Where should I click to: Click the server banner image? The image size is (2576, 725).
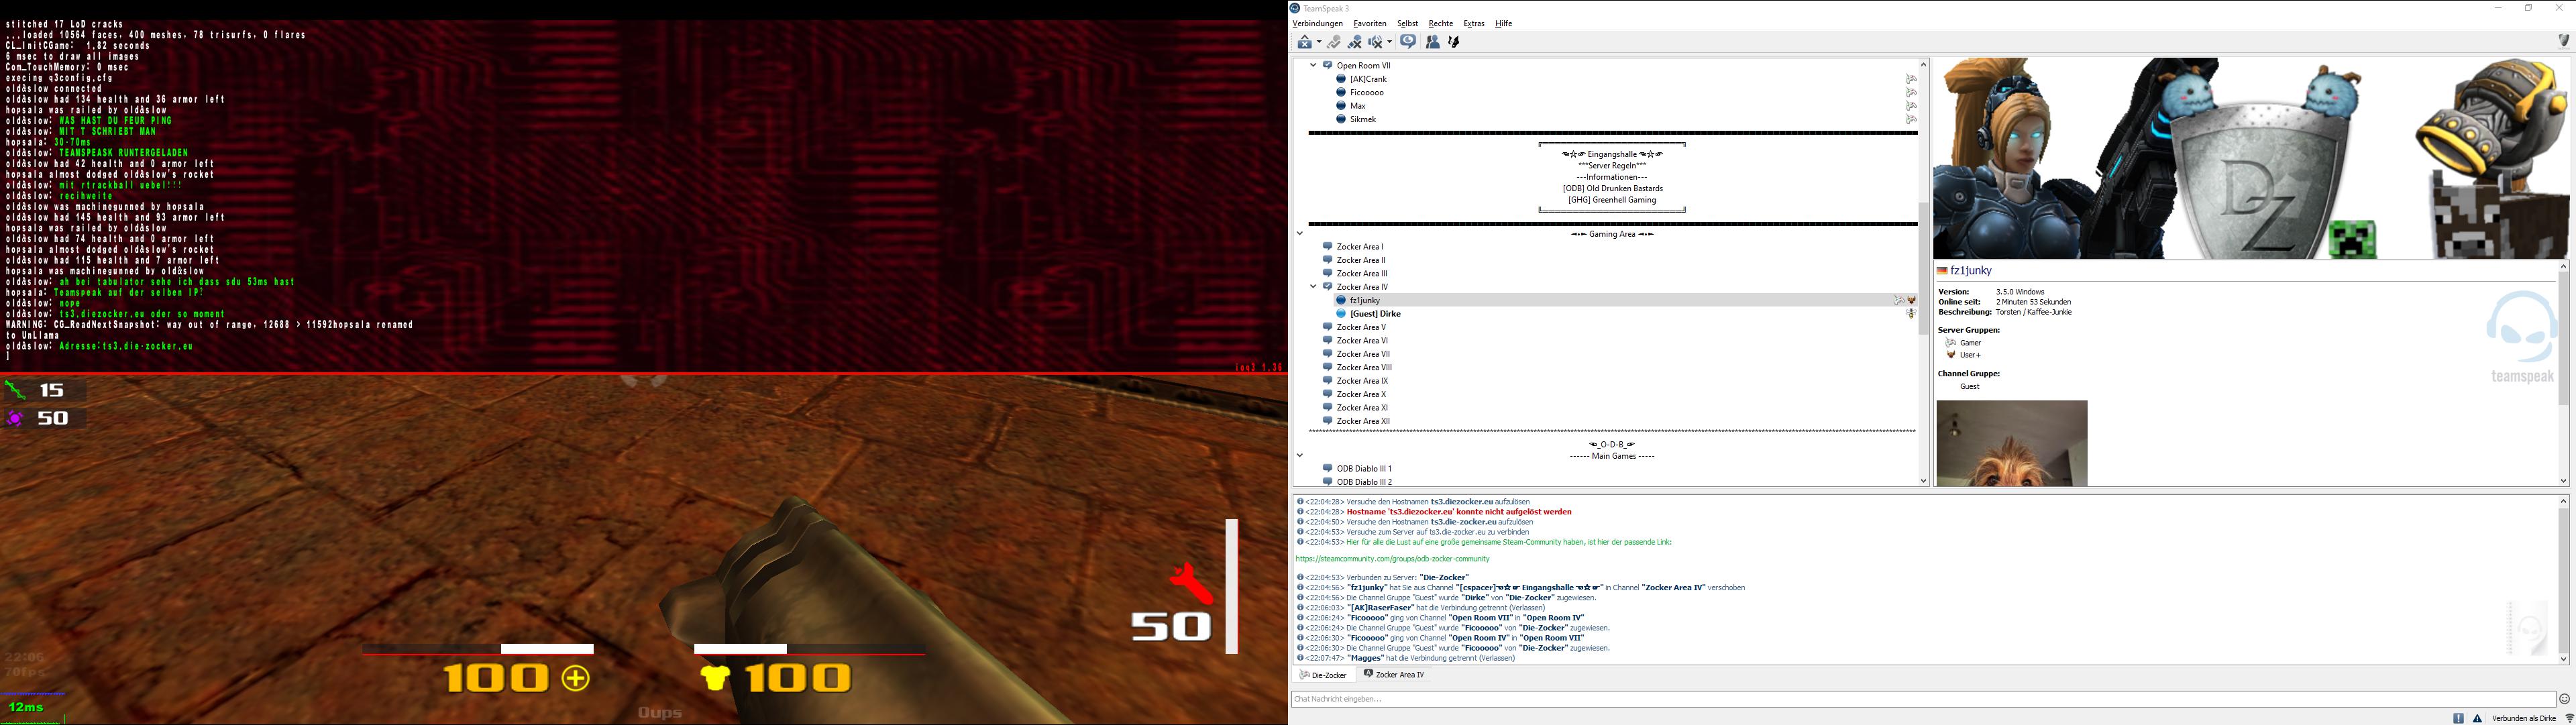pyautogui.click(x=2251, y=158)
